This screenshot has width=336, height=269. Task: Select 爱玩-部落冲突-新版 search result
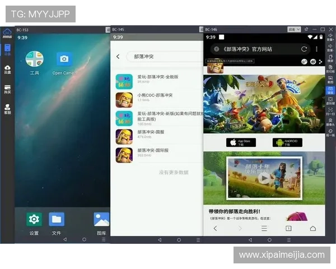click(159, 118)
